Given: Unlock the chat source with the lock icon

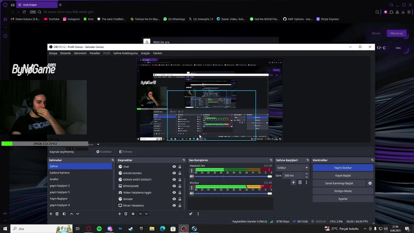Looking at the screenshot, I should [180, 167].
